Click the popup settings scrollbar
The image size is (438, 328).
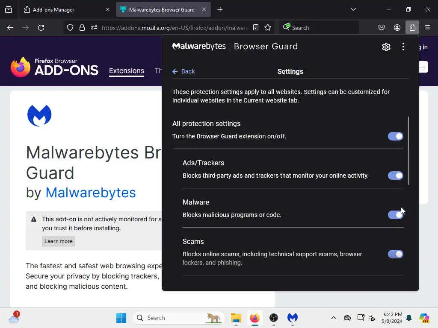click(408, 151)
